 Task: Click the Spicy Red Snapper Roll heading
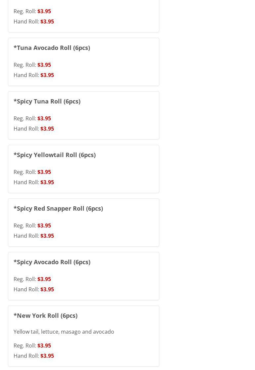click(x=58, y=208)
